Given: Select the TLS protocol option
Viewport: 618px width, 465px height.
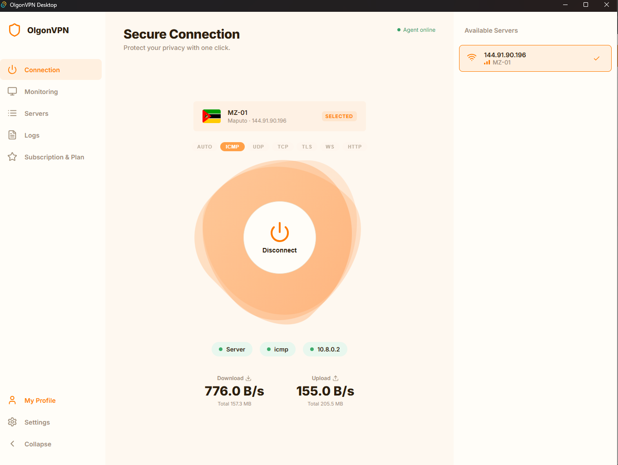Looking at the screenshot, I should (x=307, y=147).
